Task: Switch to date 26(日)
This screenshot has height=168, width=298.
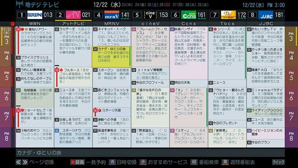Action: coord(165,5)
